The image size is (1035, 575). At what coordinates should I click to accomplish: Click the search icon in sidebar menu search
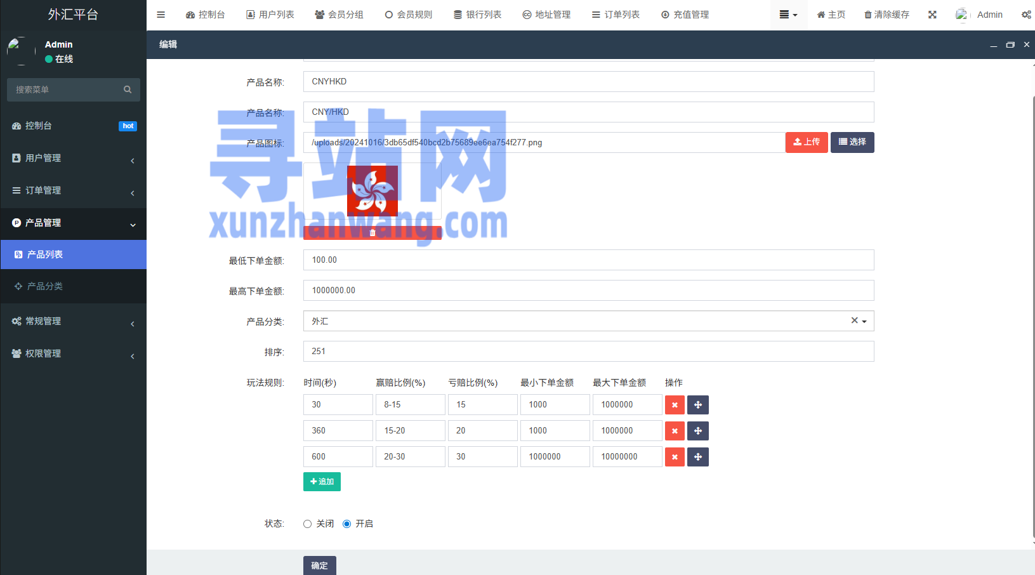point(128,89)
